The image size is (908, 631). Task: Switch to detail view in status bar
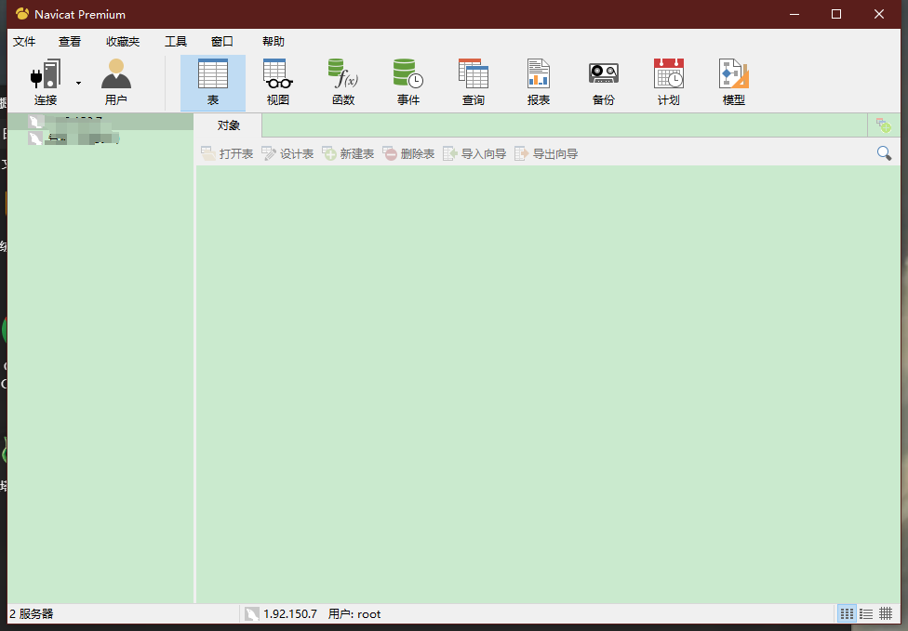tap(886, 613)
